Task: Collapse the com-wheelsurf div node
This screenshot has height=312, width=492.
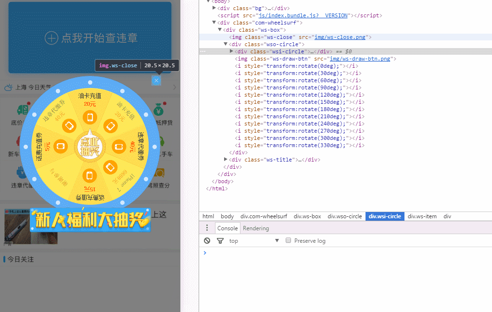Action: (x=214, y=22)
